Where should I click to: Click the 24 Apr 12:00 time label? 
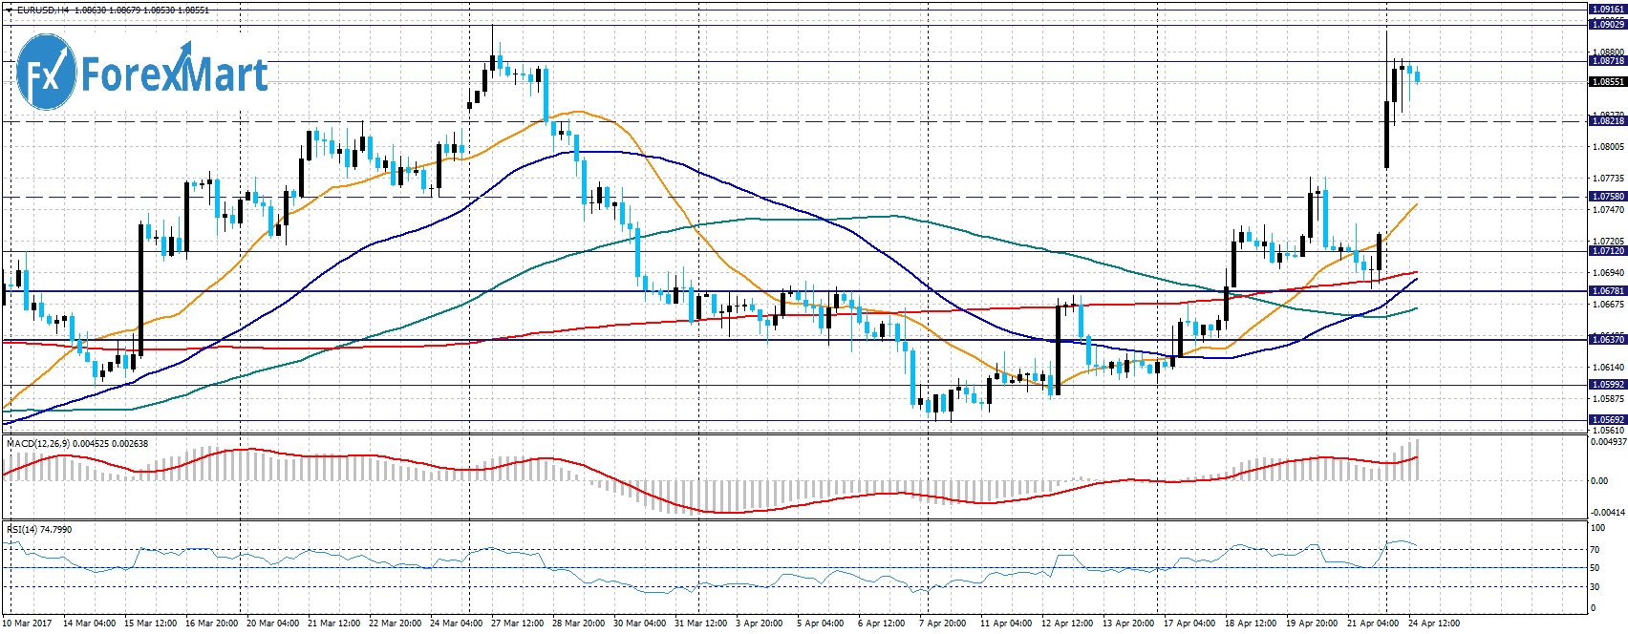point(1434,623)
